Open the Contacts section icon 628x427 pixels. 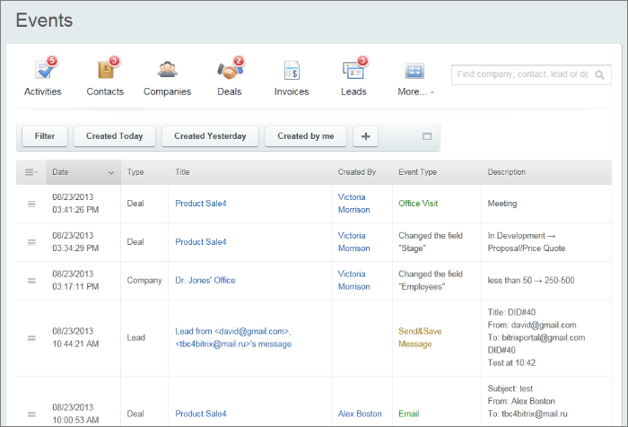pos(105,72)
